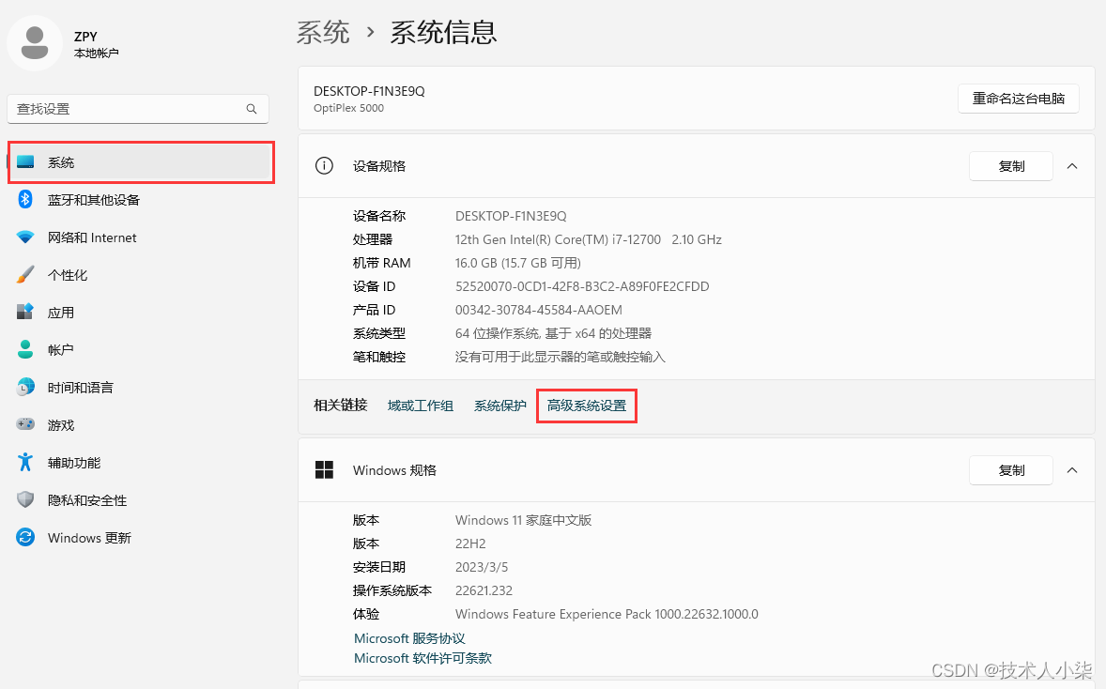Image resolution: width=1106 pixels, height=689 pixels.
Task: Click the Windows 11 家庭中文版 value
Action: [523, 520]
